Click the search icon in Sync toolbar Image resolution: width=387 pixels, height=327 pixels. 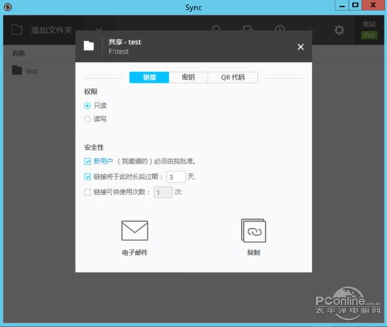[216, 28]
